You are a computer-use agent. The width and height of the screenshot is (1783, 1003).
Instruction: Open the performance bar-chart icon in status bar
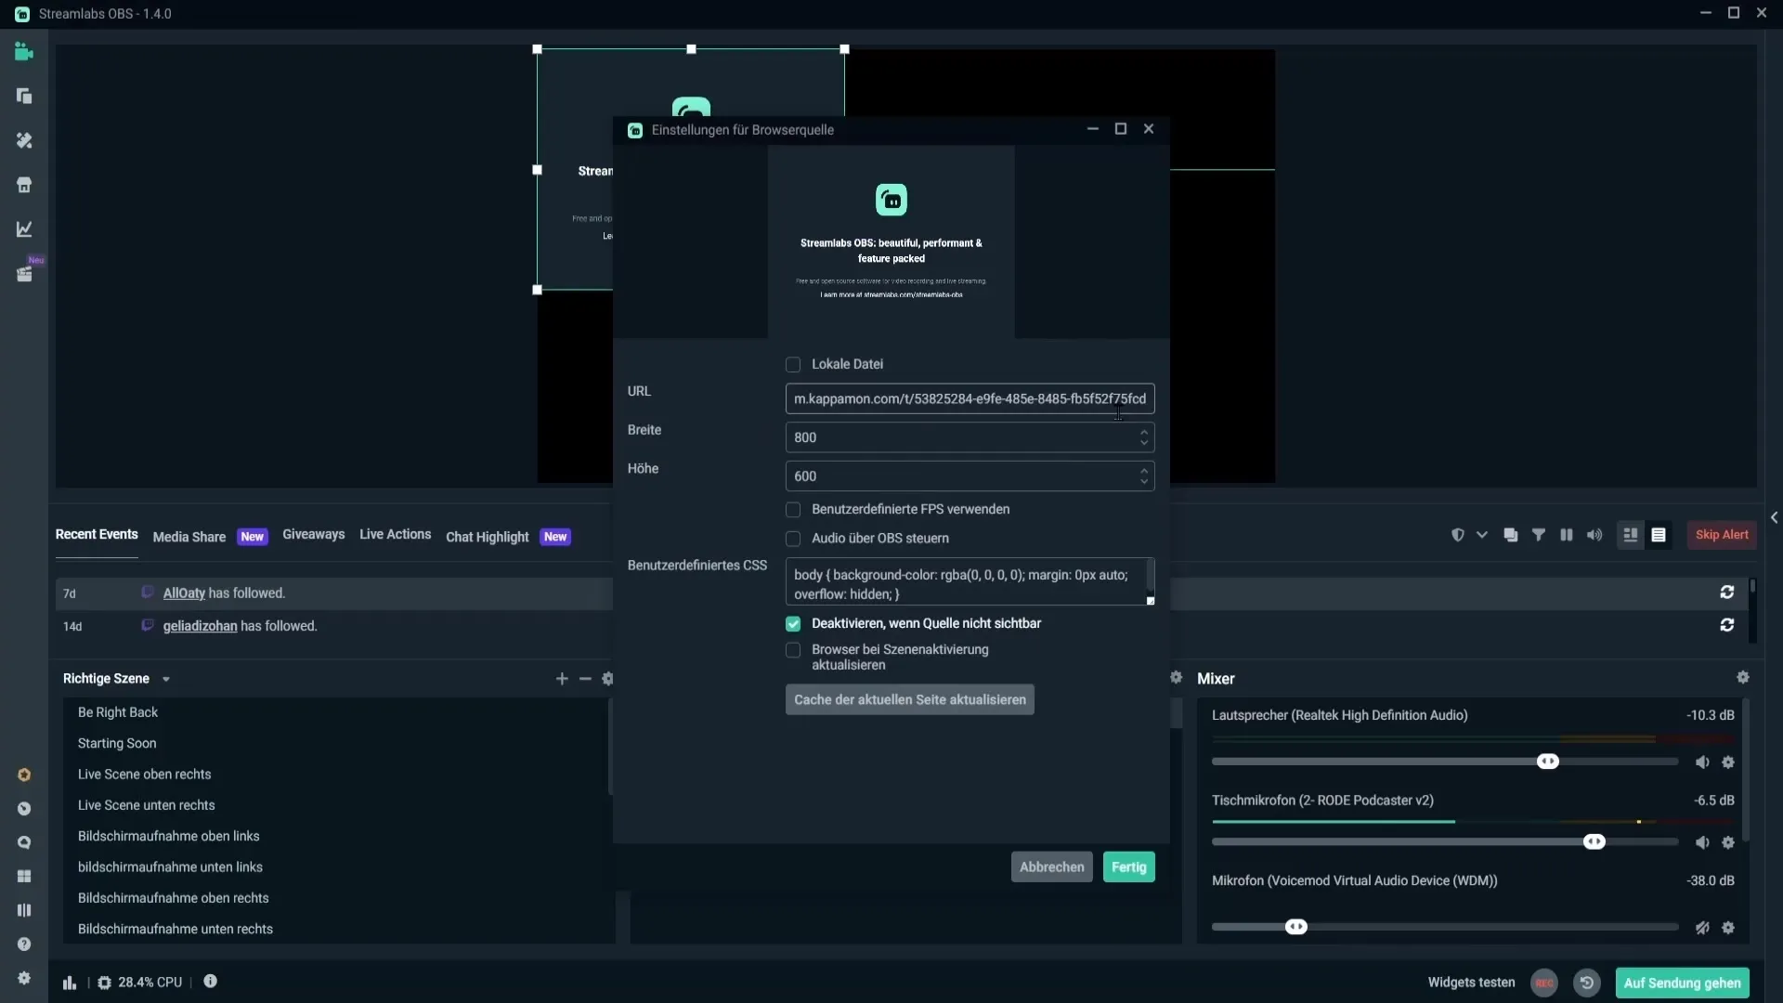coord(70,983)
